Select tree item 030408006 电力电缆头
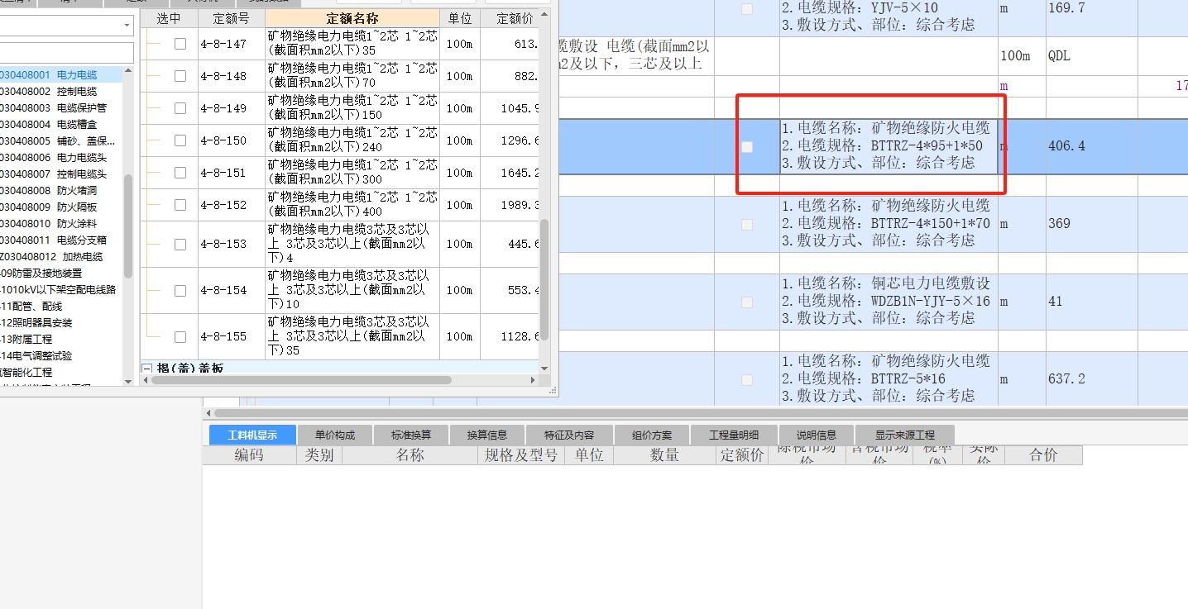 click(x=54, y=158)
